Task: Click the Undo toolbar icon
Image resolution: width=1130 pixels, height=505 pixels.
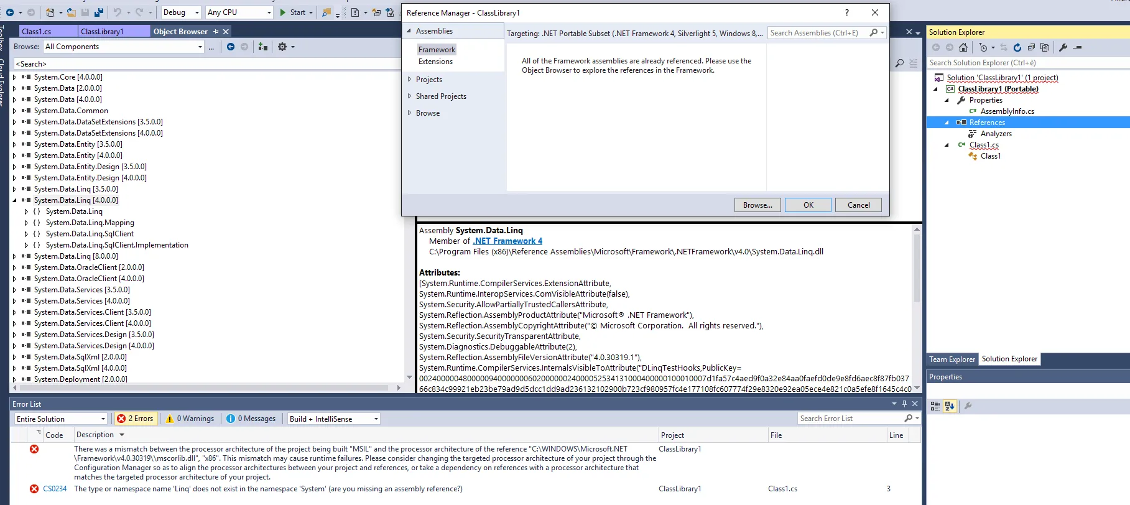Action: click(x=118, y=12)
